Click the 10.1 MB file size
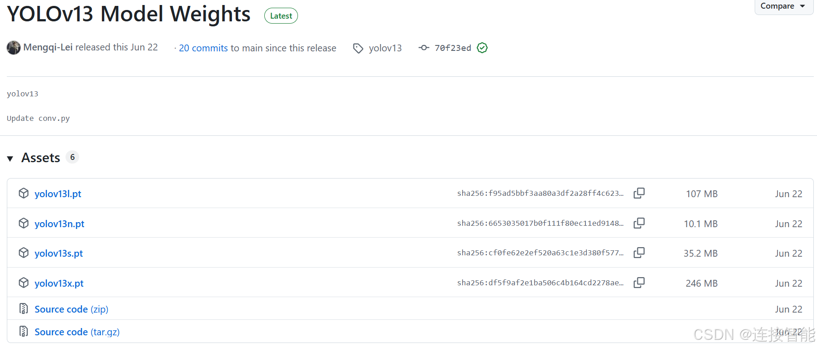817x348 pixels. pyautogui.click(x=701, y=224)
